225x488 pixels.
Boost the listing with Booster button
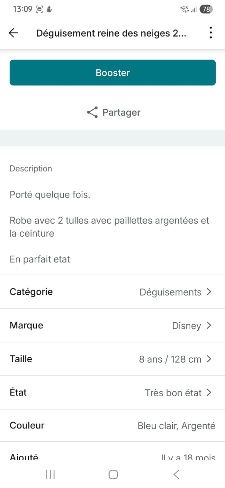113,73
